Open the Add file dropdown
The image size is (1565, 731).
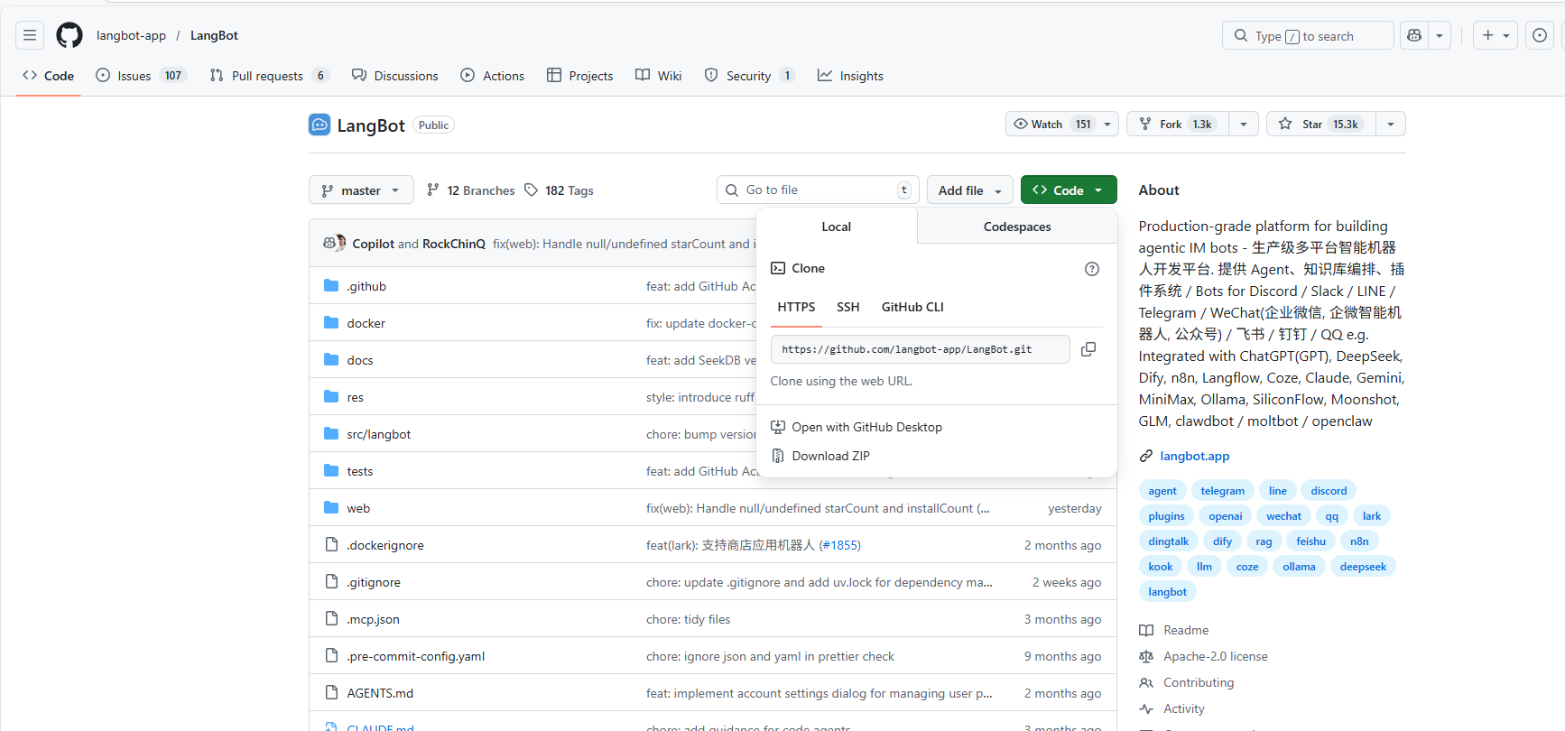pyautogui.click(x=970, y=190)
